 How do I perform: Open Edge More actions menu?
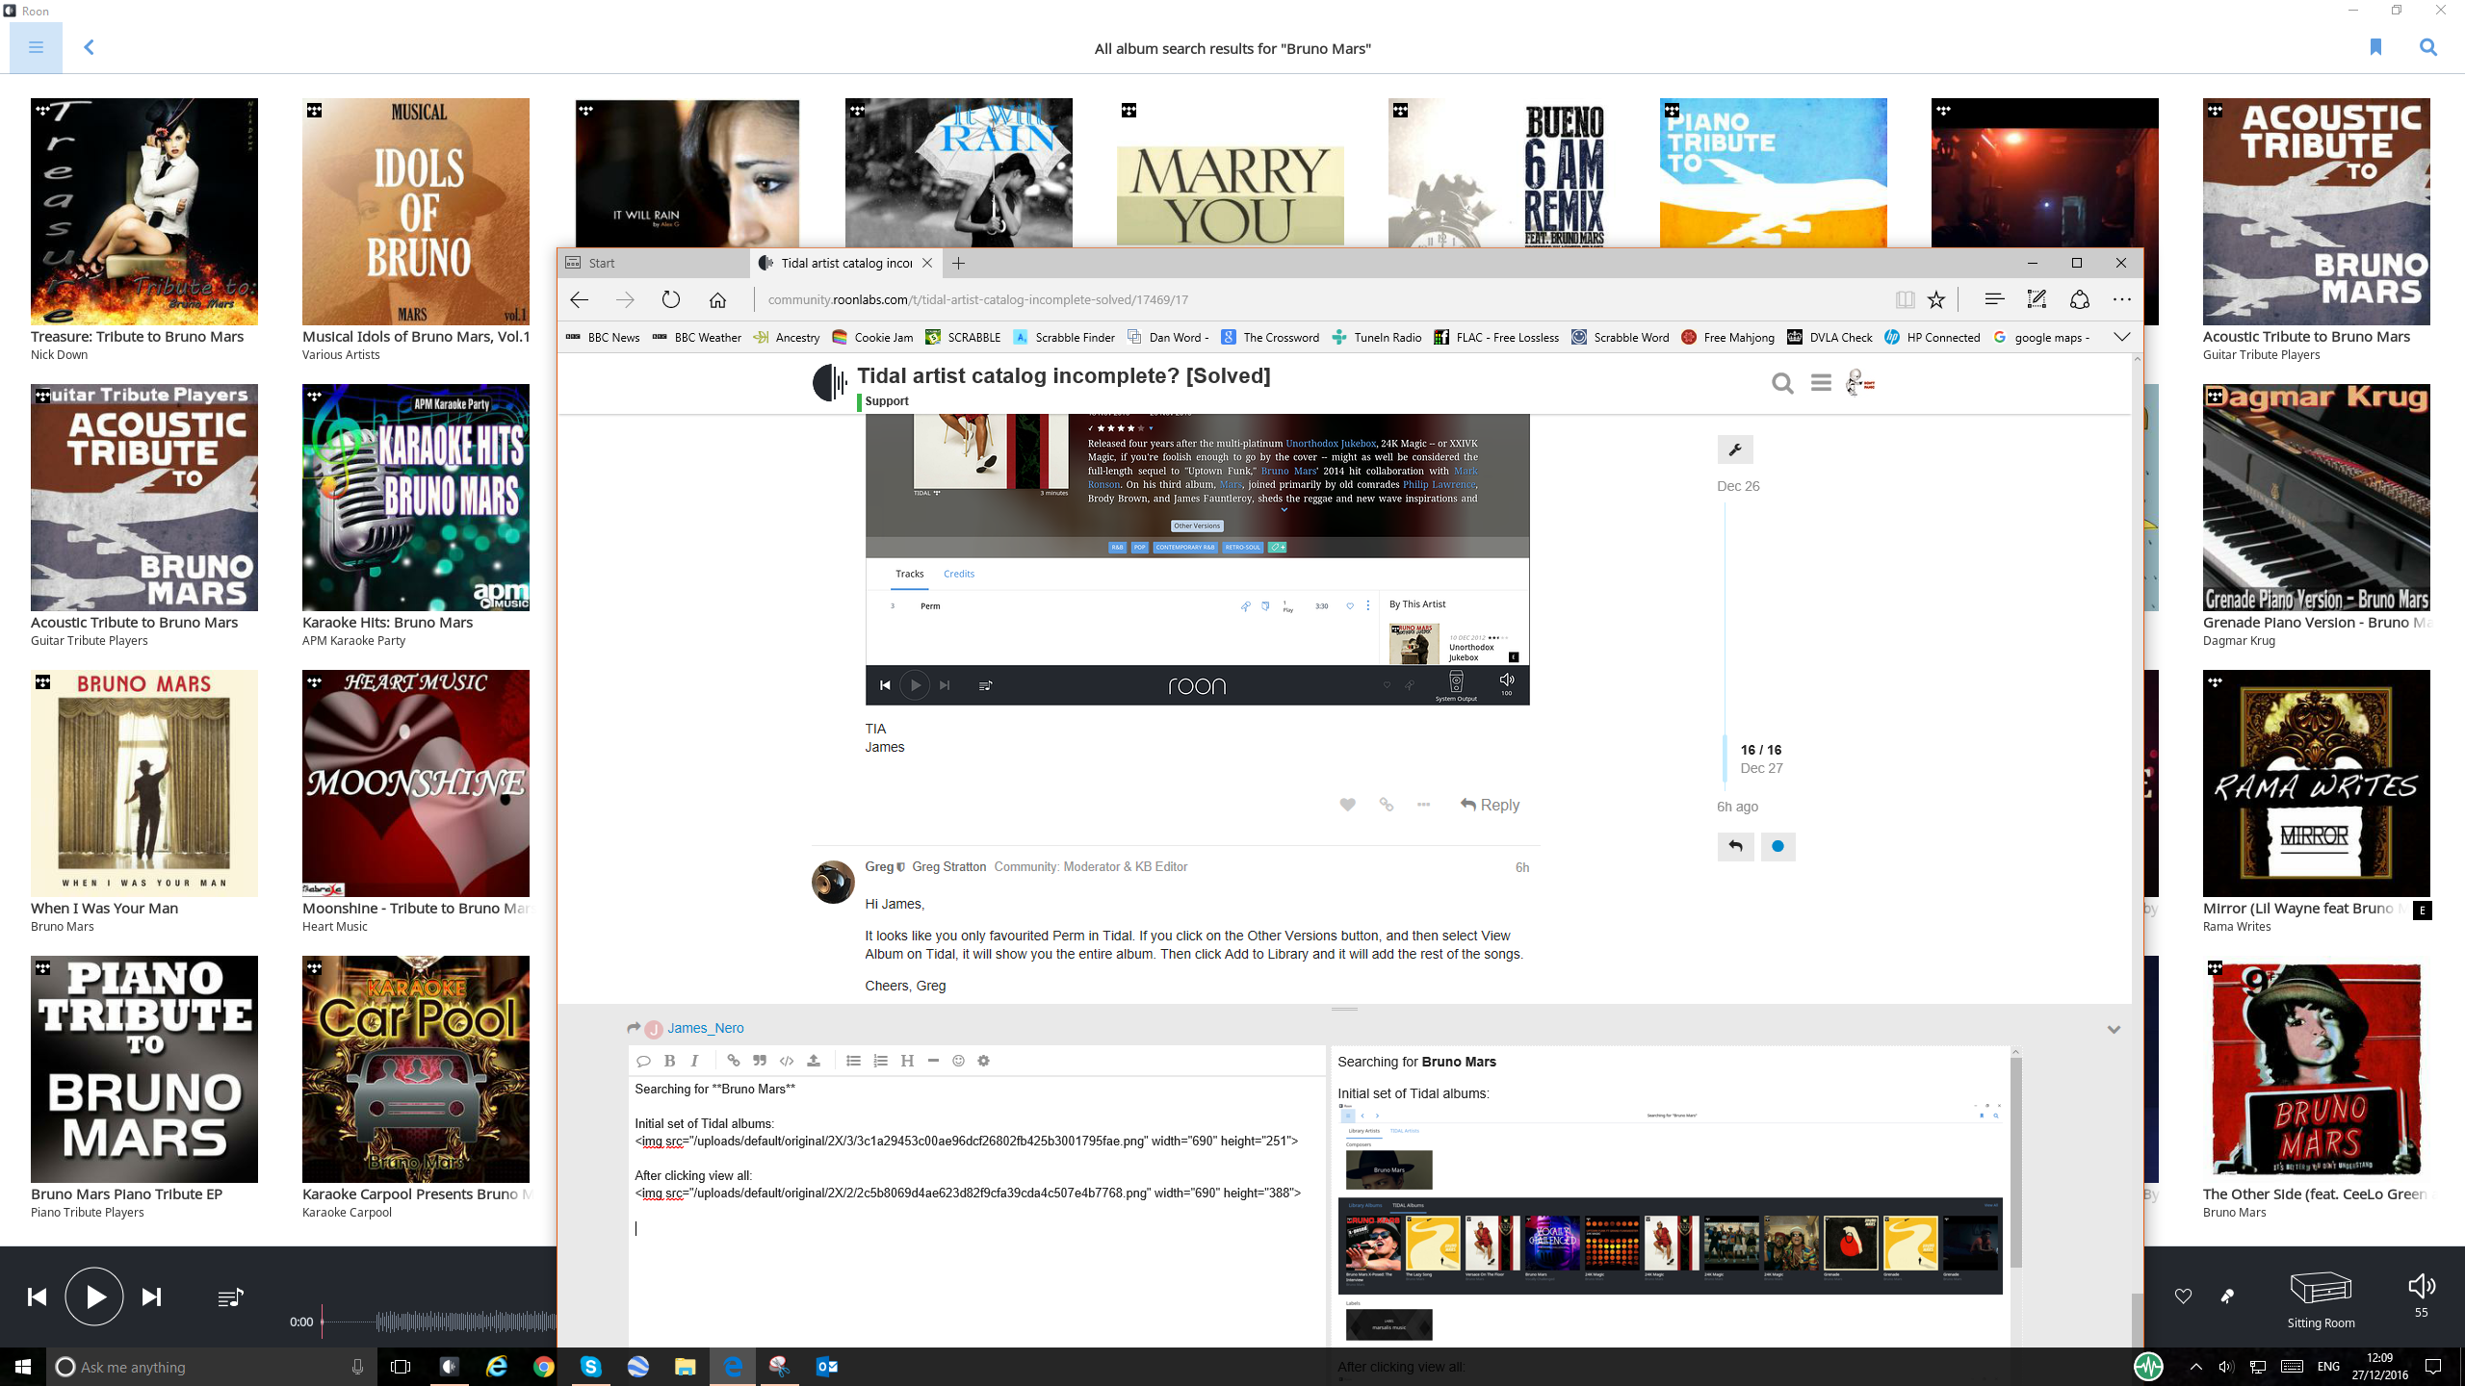pyautogui.click(x=2122, y=299)
